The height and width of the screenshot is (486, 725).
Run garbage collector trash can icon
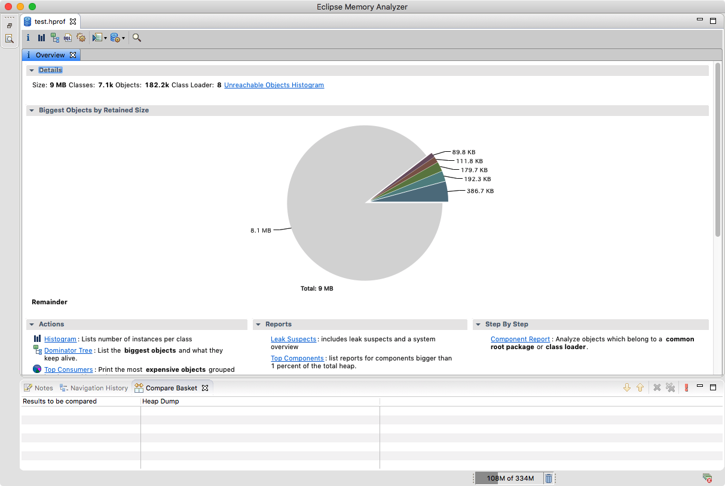[x=549, y=478]
